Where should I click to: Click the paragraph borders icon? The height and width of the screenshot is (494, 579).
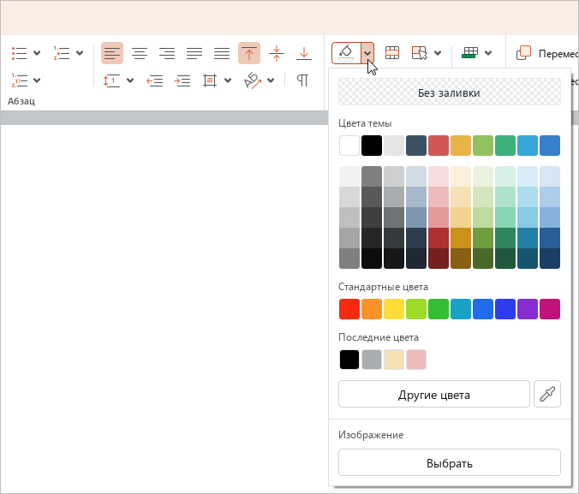(x=209, y=80)
